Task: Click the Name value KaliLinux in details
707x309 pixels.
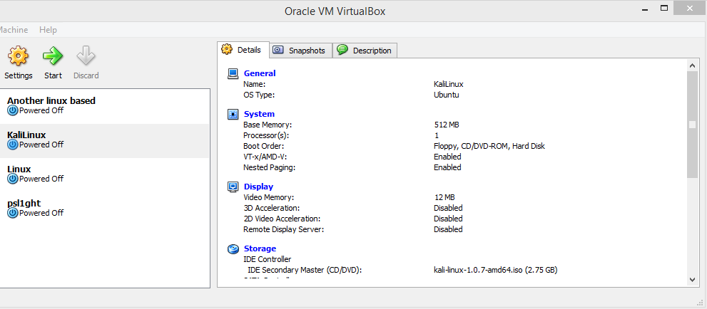Action: coord(449,84)
